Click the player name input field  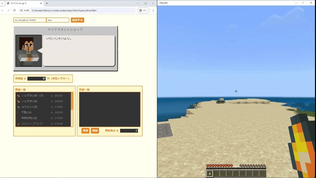pyautogui.click(x=58, y=20)
